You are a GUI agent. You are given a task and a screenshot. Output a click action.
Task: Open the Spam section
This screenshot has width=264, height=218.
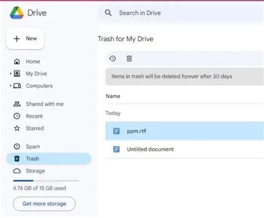point(33,146)
